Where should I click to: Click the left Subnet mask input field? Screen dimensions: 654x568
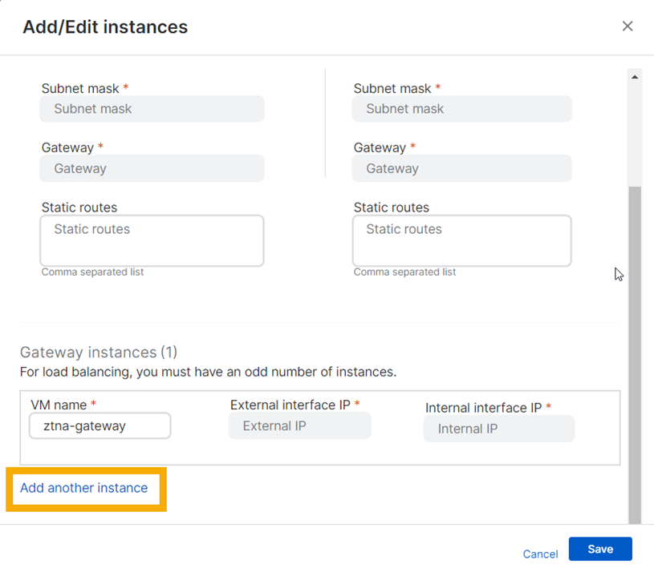[x=152, y=109]
